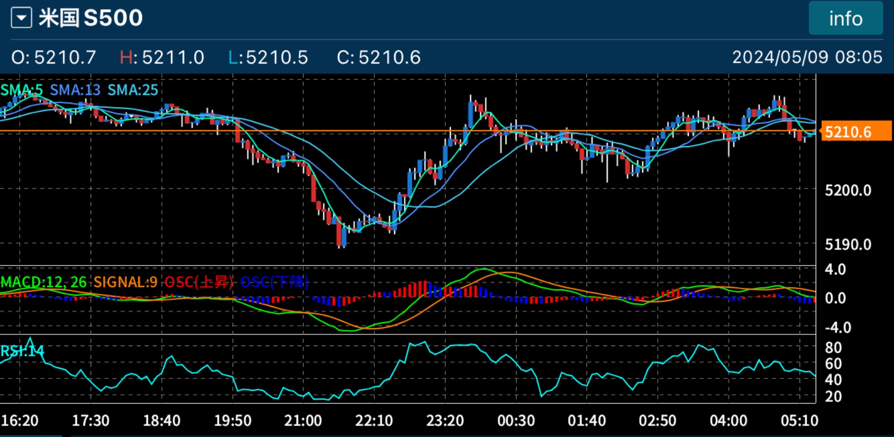Open the instrument dropdown arrow beside 米国S500
This screenshot has width=894, height=437.
pos(21,18)
